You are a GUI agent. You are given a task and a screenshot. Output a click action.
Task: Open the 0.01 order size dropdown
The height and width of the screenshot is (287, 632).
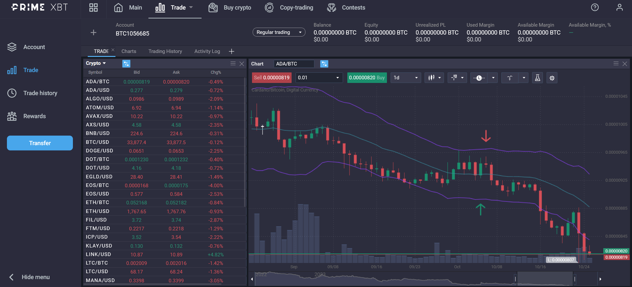coord(319,78)
